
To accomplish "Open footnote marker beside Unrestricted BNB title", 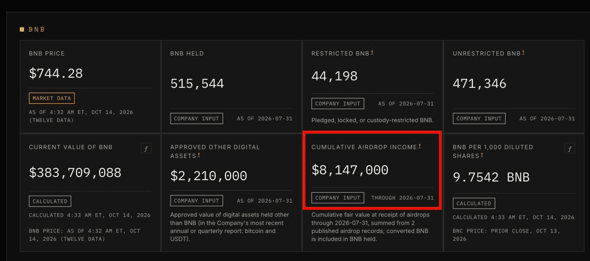I will point(523,53).
